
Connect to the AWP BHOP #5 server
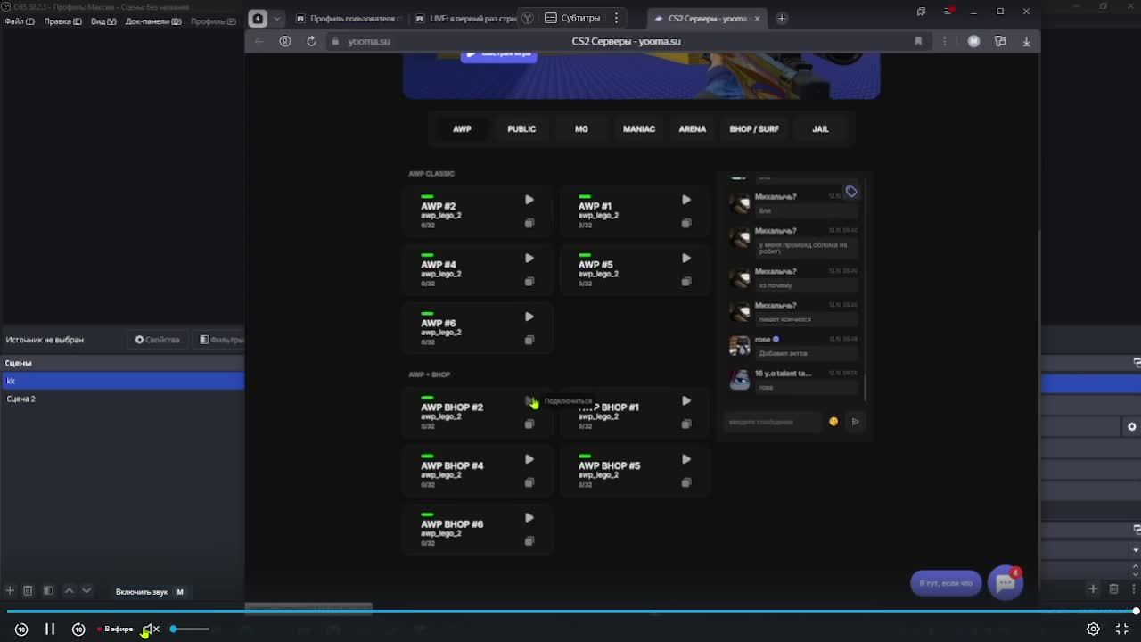[685, 459]
